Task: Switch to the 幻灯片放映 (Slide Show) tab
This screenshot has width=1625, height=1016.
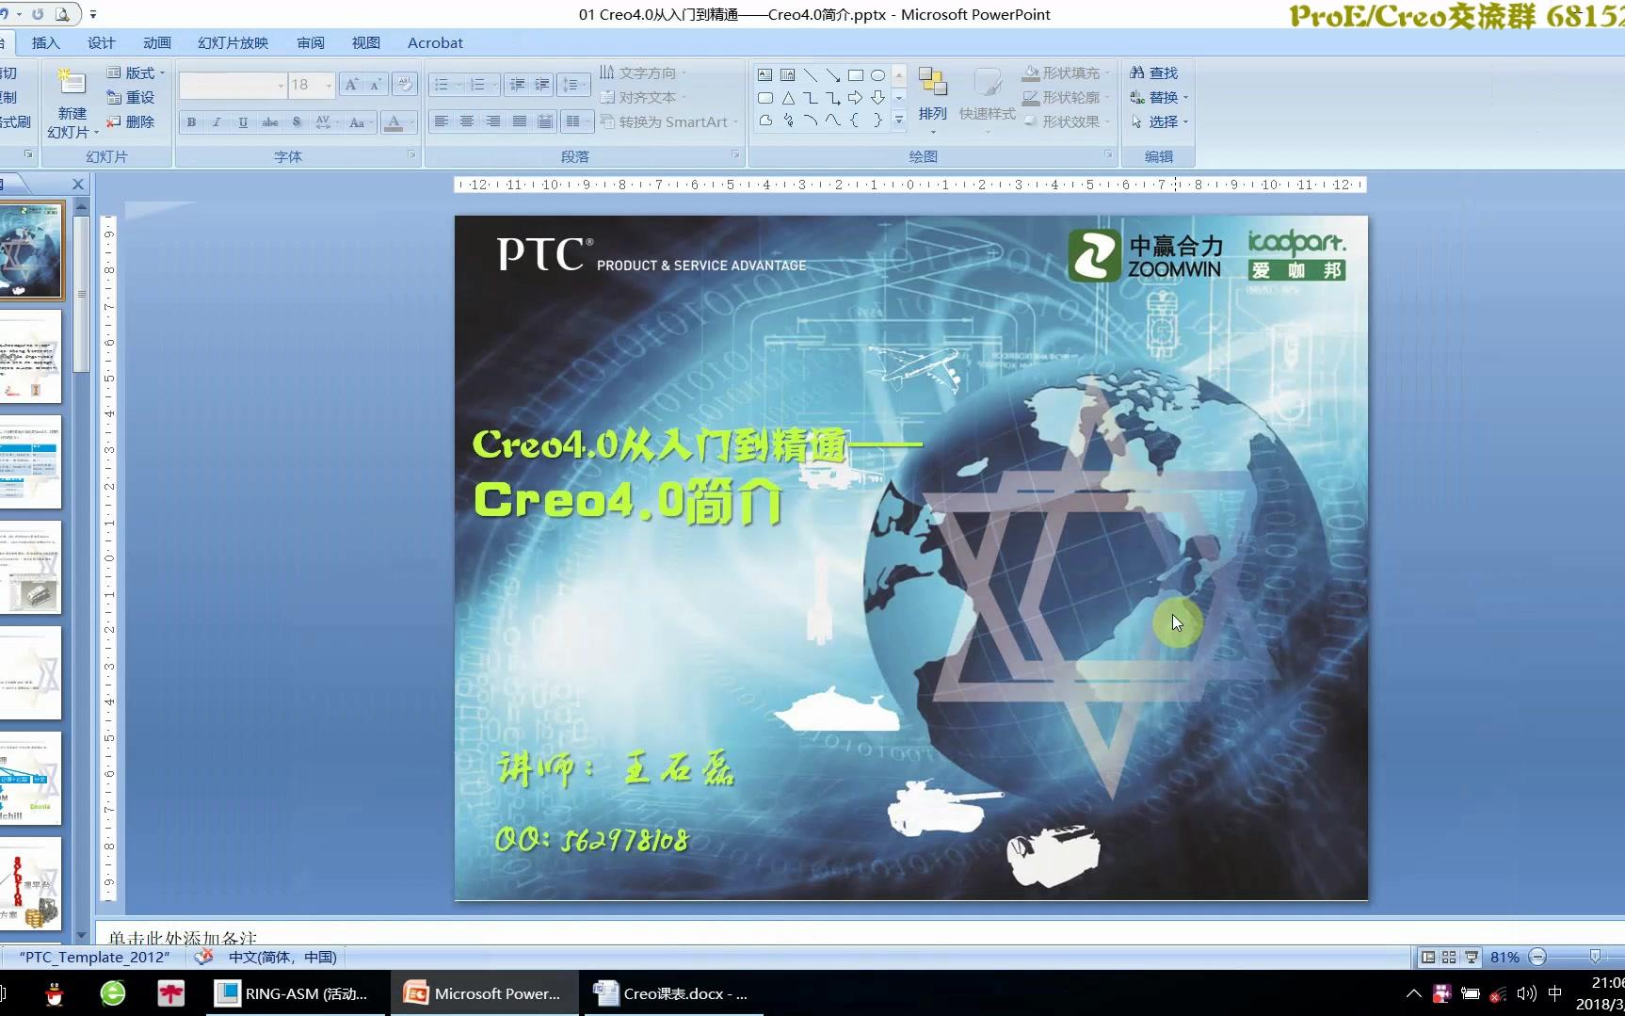Action: [233, 42]
